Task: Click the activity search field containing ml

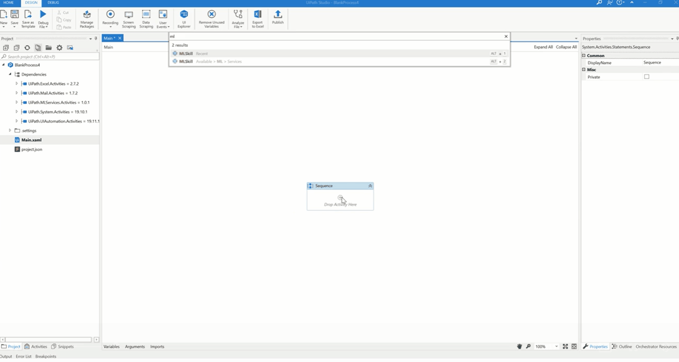Action: click(x=336, y=36)
